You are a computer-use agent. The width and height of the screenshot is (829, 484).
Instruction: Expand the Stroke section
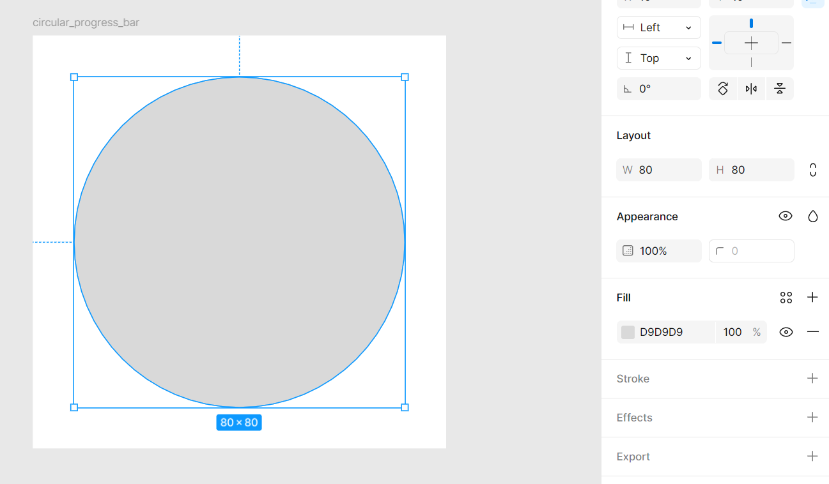point(812,378)
